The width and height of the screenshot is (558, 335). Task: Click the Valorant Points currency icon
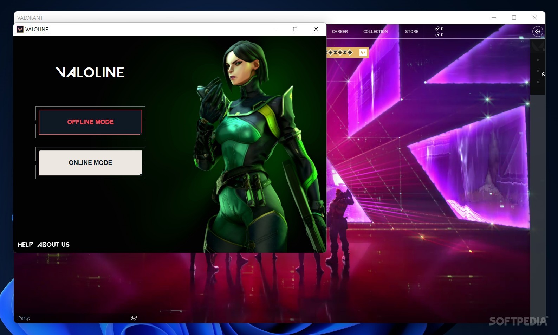[x=437, y=29]
